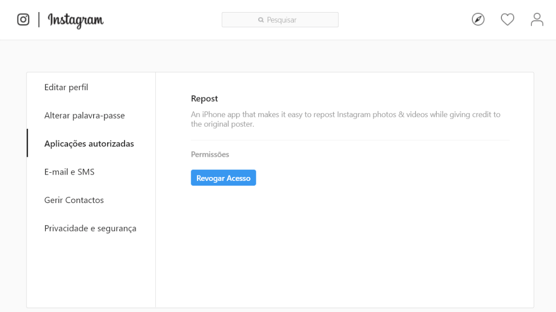Open the Explore compass icon
This screenshot has height=312, width=556.
pos(478,19)
